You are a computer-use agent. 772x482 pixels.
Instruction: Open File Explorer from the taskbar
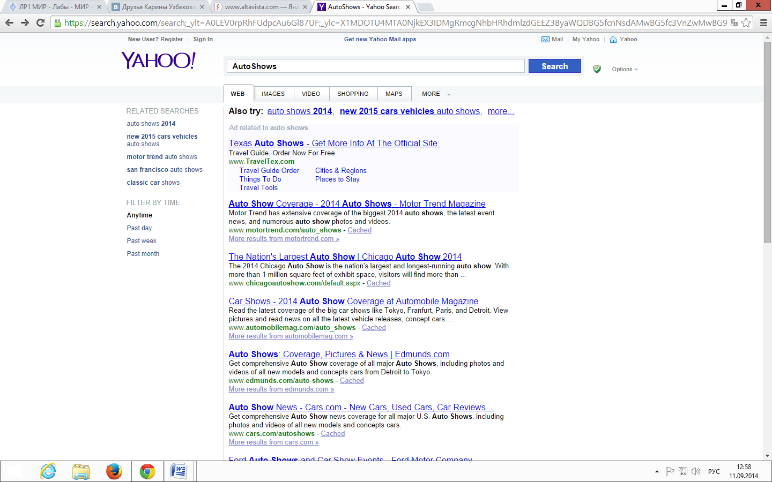tap(81, 471)
